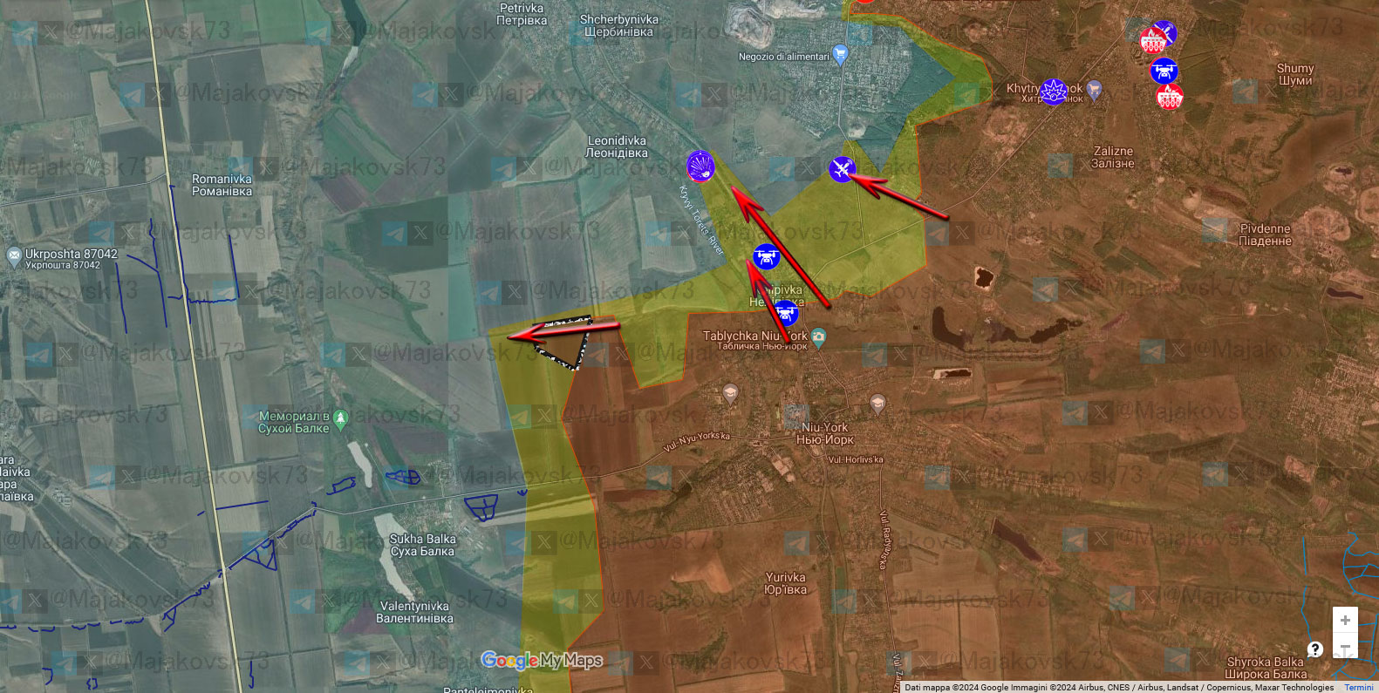This screenshot has height=693, width=1379.
Task: Open the Ukrposhta 87042 post office pin
Action: (13, 255)
